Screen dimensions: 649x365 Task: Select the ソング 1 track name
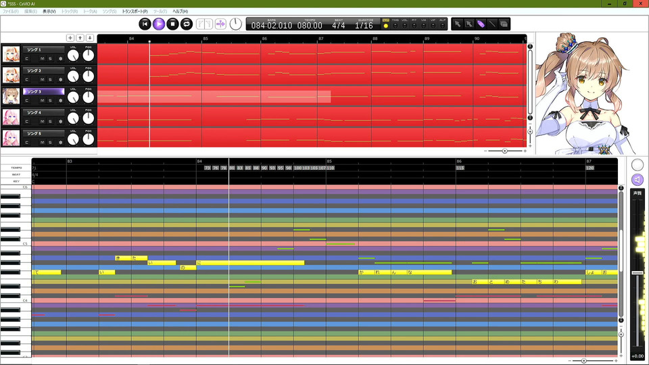tap(43, 49)
